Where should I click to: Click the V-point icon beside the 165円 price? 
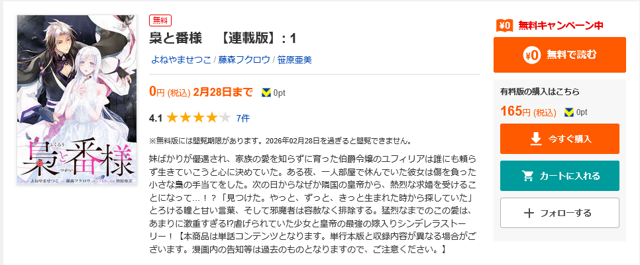568,112
